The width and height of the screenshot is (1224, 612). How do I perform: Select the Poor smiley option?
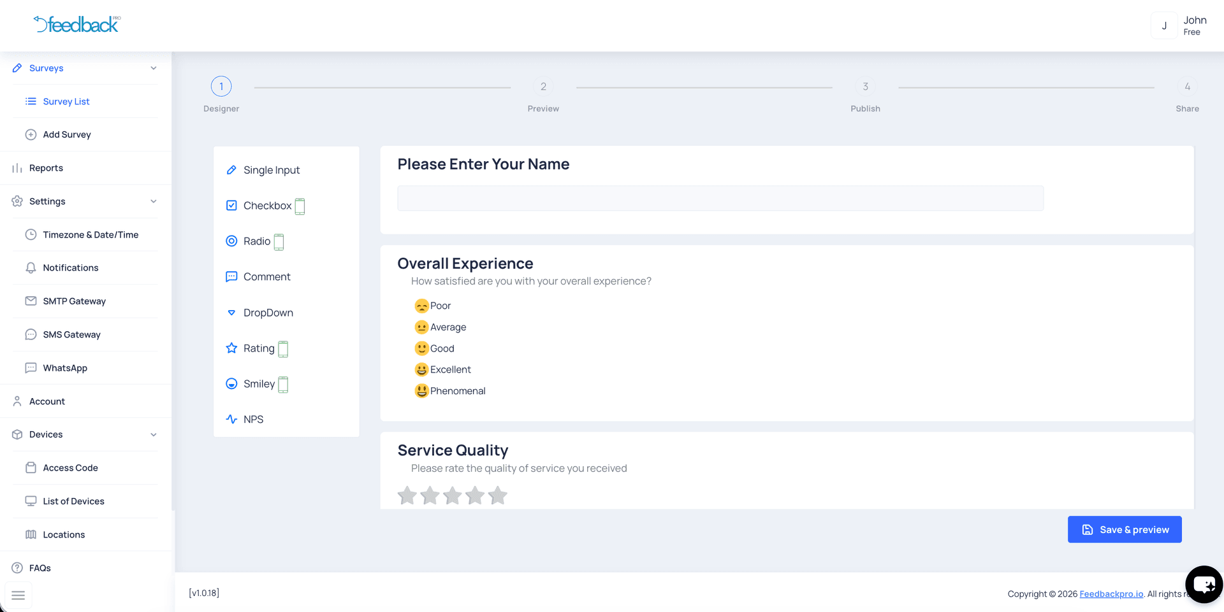pos(433,305)
